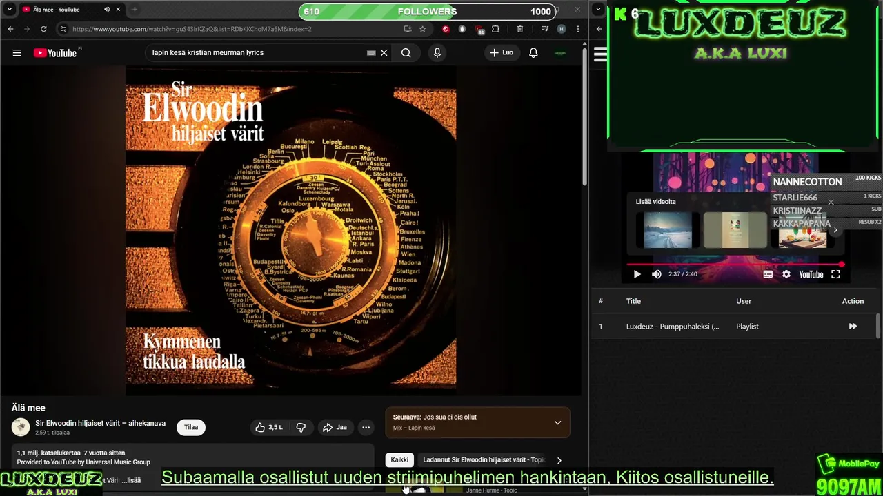
Task: Click the Playlist user cell
Action: [x=747, y=327]
